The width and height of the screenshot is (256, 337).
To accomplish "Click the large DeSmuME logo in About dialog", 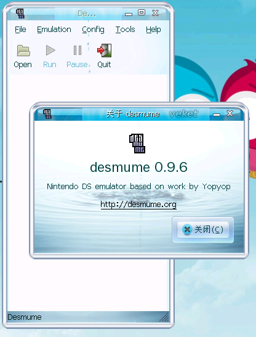I will 137,144.
